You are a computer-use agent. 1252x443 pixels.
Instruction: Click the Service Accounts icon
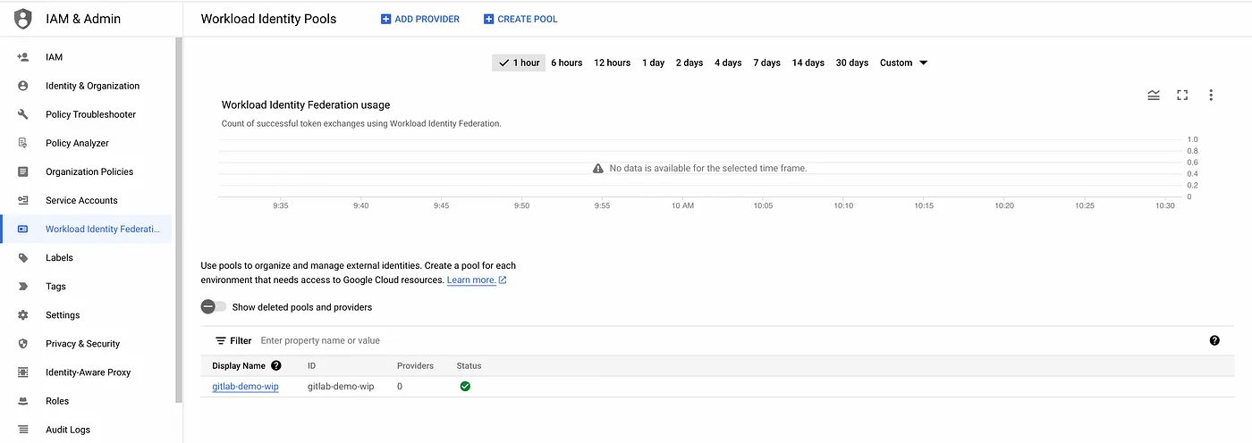point(23,200)
